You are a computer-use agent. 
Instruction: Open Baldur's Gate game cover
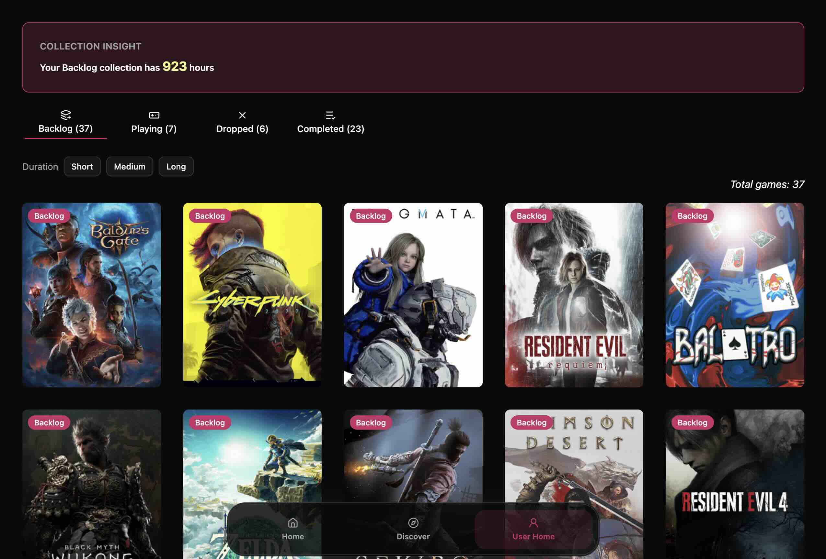coord(92,295)
